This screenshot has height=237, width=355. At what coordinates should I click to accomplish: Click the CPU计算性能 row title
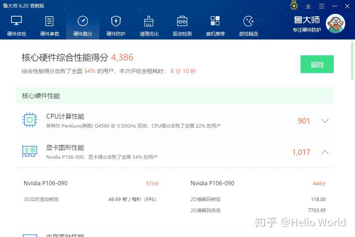coord(65,117)
